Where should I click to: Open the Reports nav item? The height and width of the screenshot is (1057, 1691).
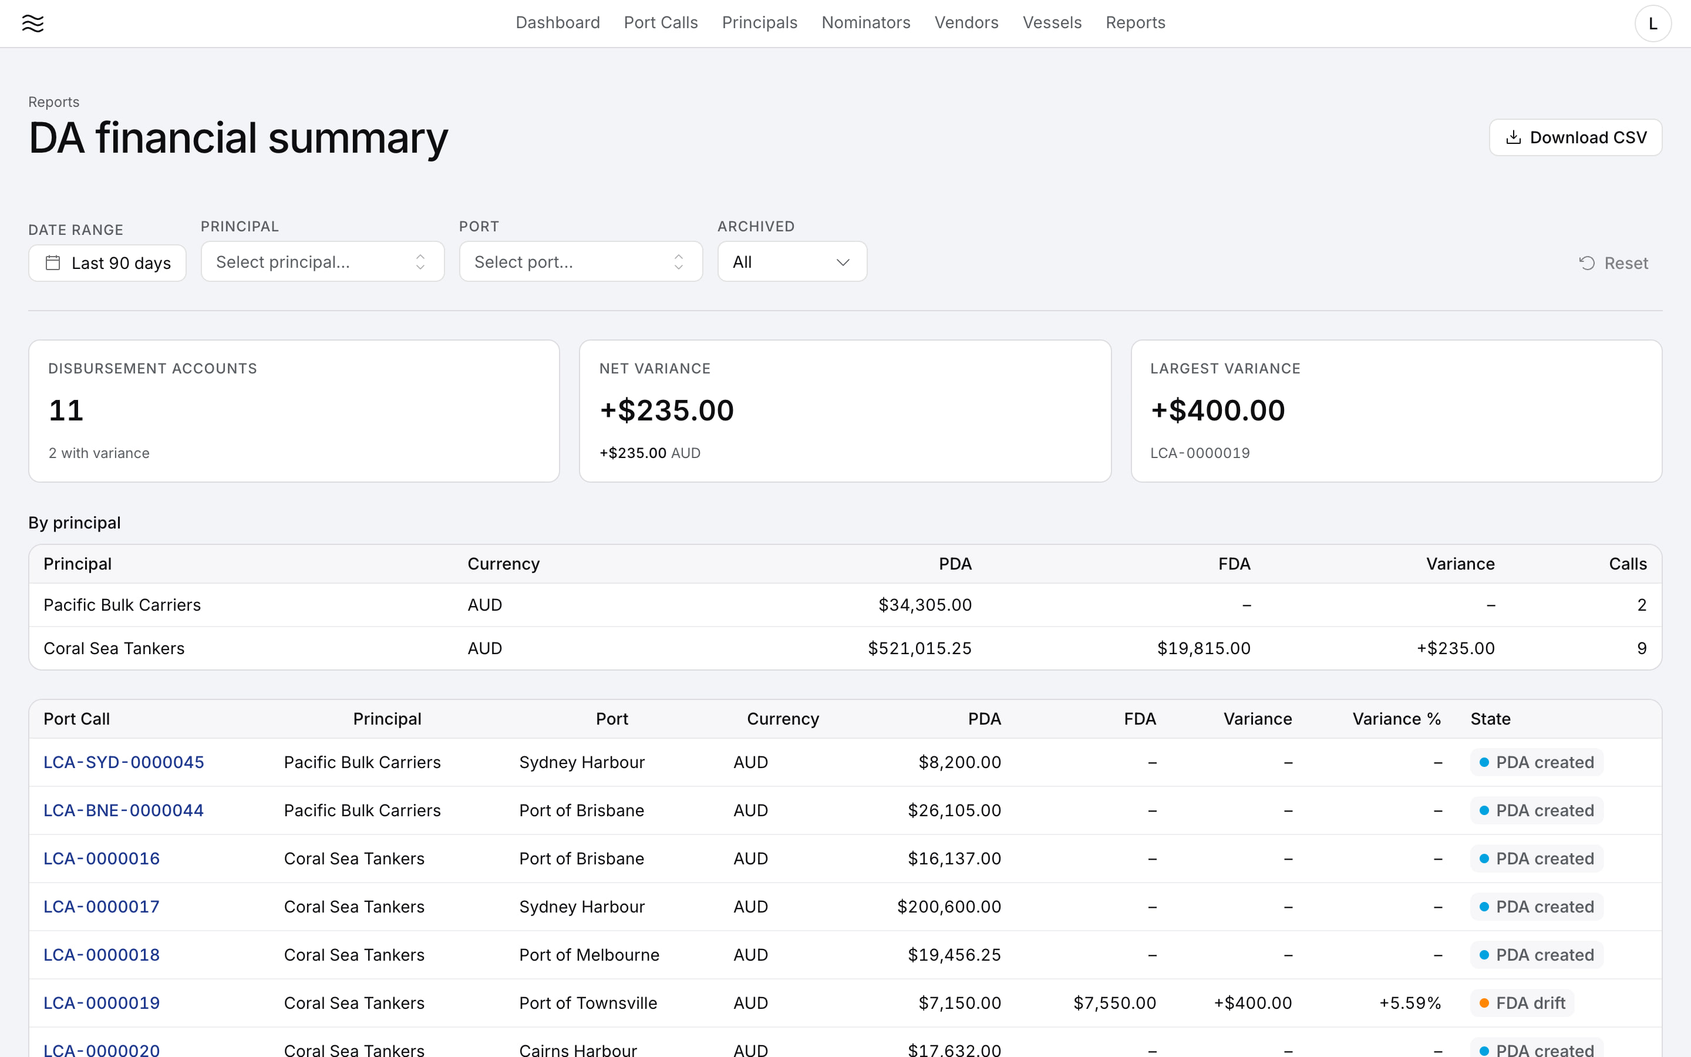(x=1136, y=22)
